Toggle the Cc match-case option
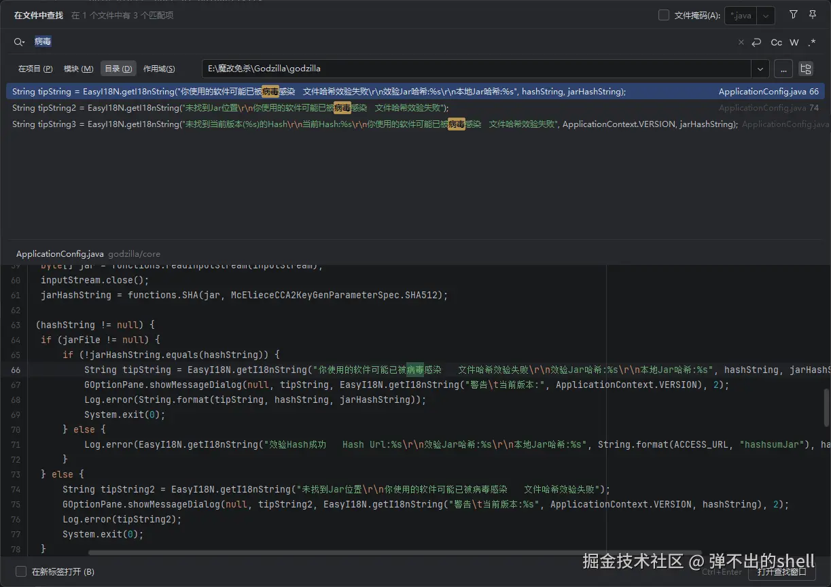Image resolution: width=831 pixels, height=587 pixels. click(776, 42)
